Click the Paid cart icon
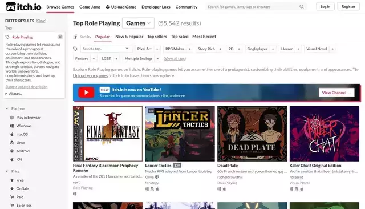The image size is (365, 209). tap(12, 197)
